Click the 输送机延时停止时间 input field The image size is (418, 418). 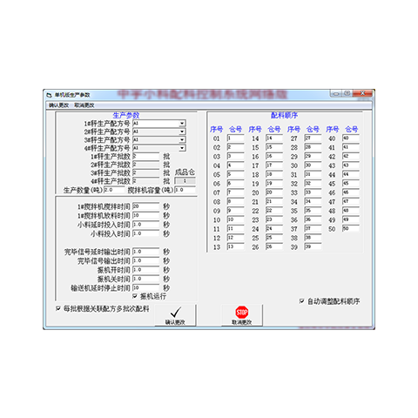146,287
